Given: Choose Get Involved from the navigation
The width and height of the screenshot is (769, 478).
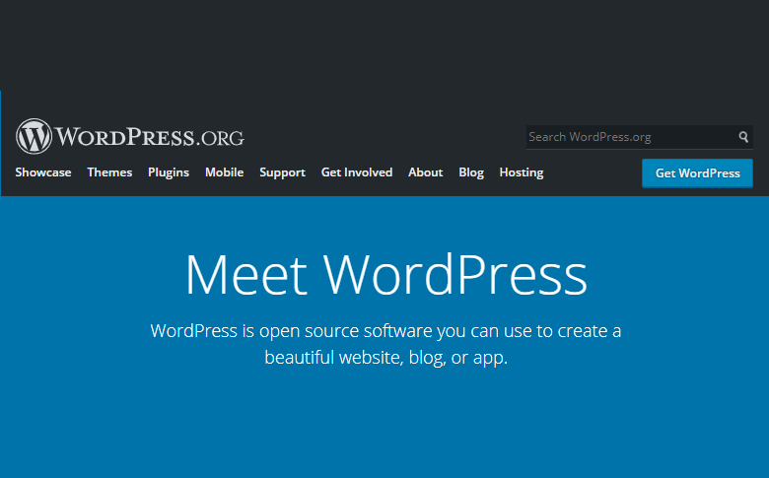Looking at the screenshot, I should (x=357, y=172).
